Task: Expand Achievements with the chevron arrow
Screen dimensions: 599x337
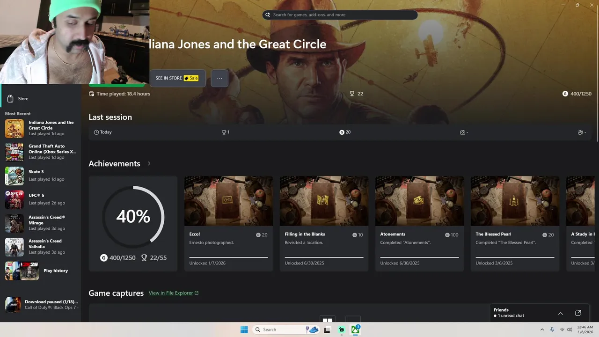Action: 149,164
